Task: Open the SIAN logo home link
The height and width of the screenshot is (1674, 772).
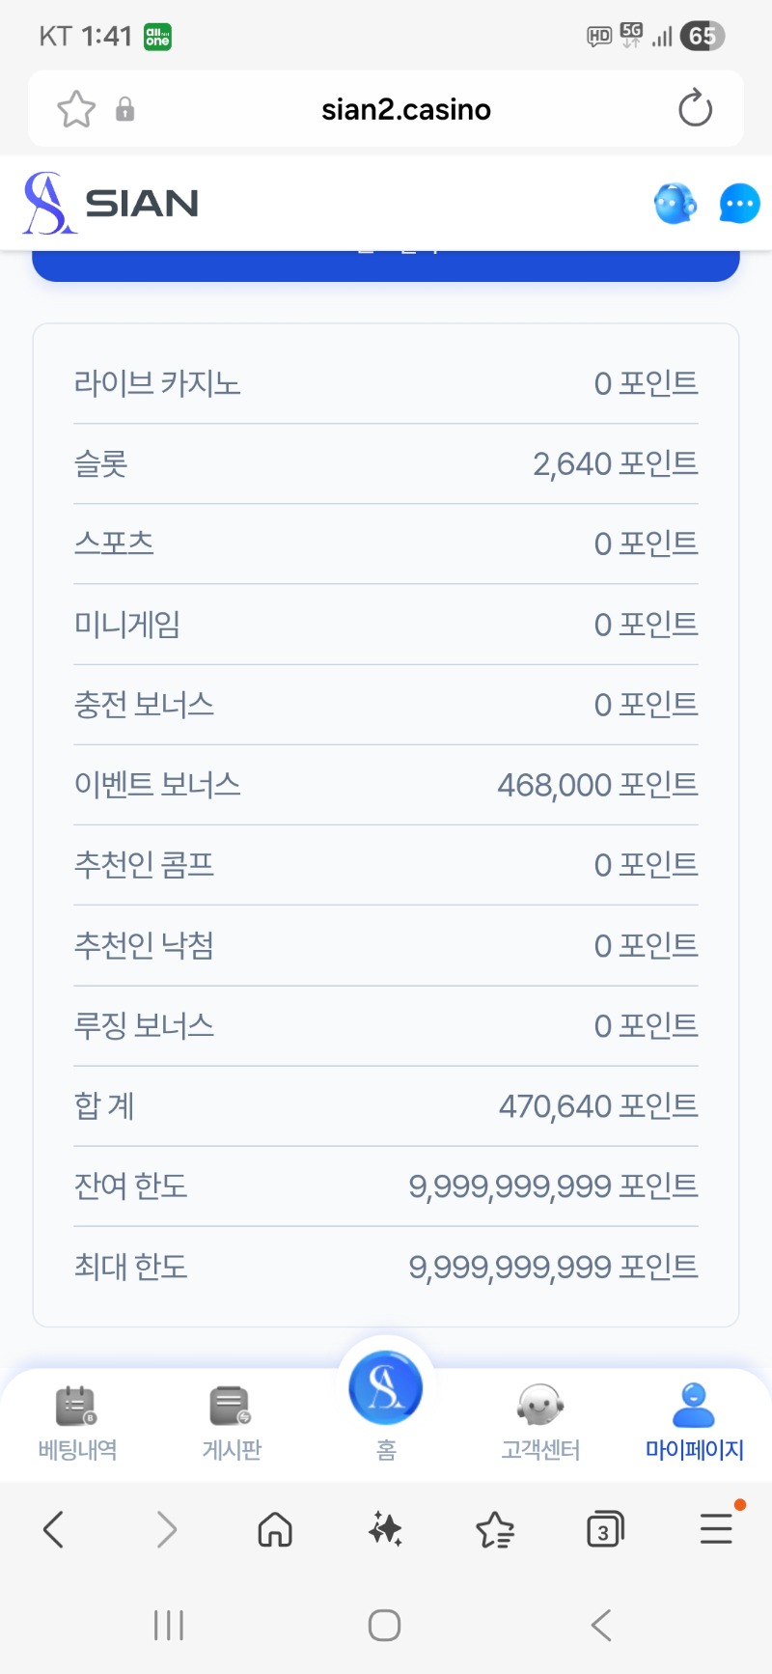Action: tap(111, 203)
